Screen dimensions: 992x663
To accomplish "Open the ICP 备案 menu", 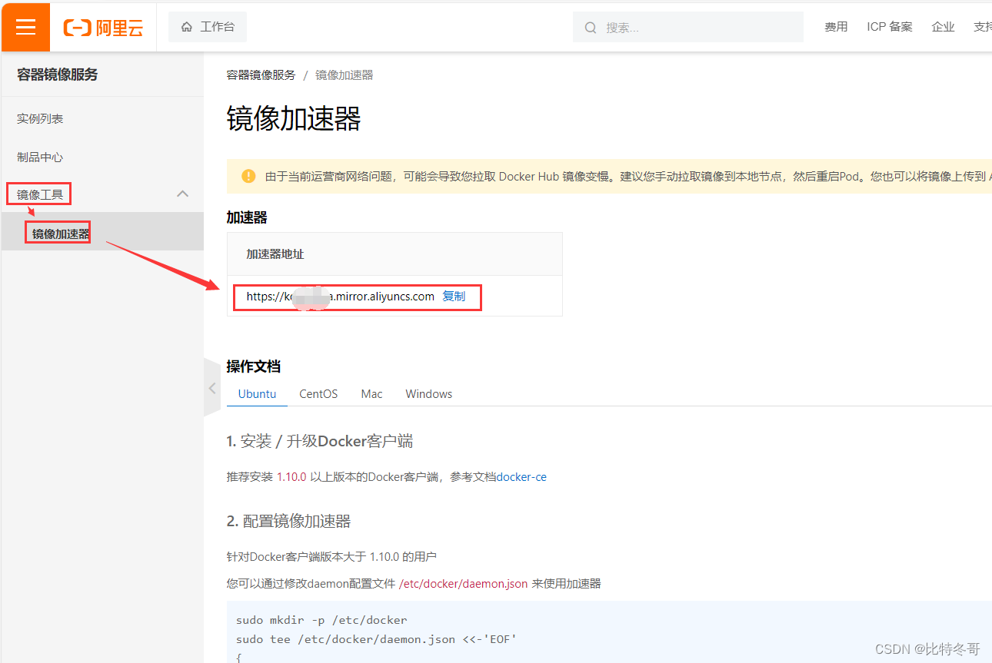I will point(890,27).
